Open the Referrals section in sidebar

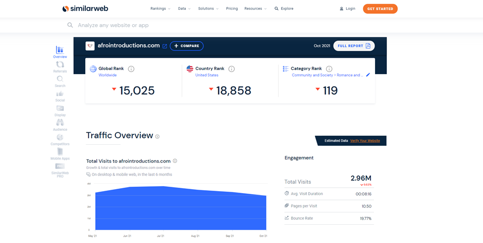click(60, 66)
